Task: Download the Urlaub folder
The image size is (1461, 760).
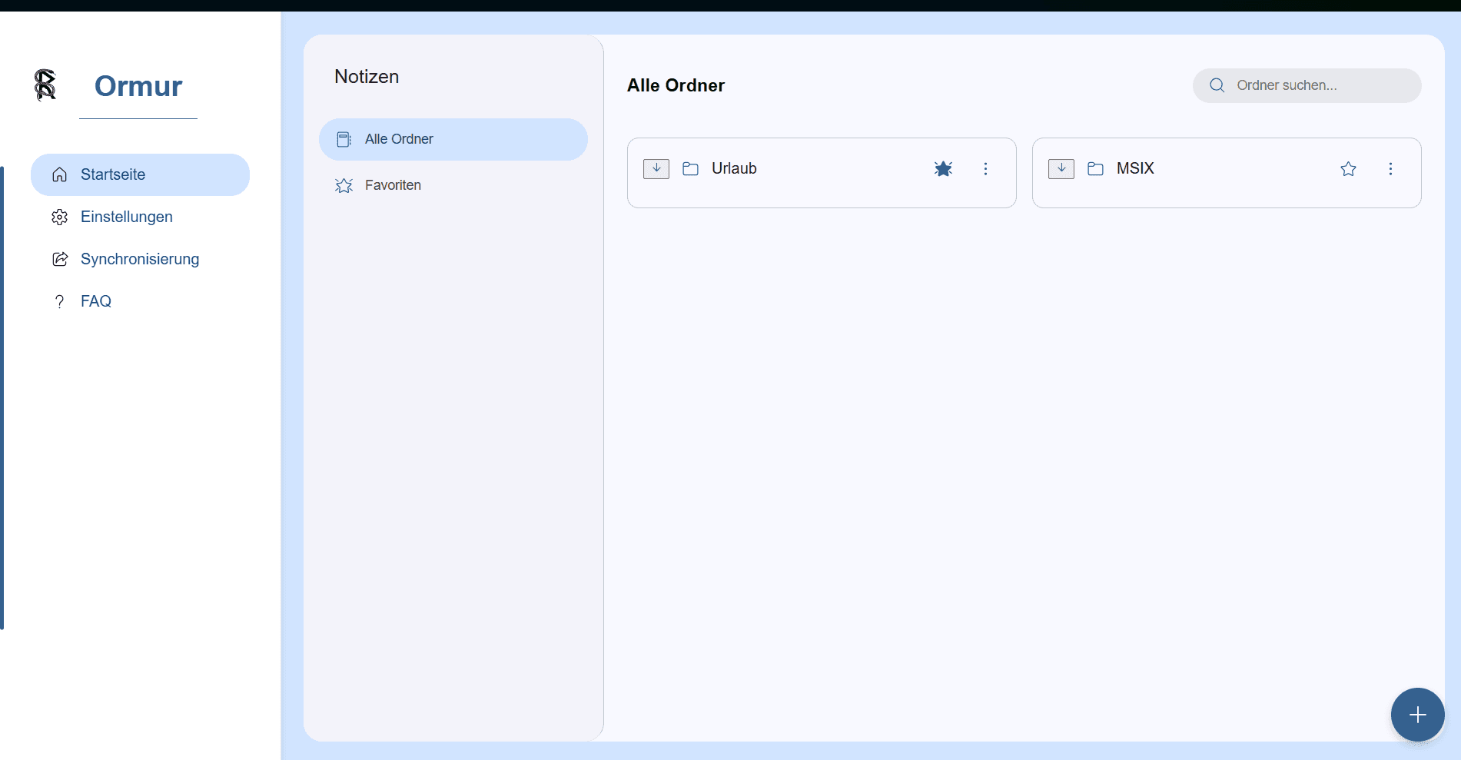Action: point(656,168)
